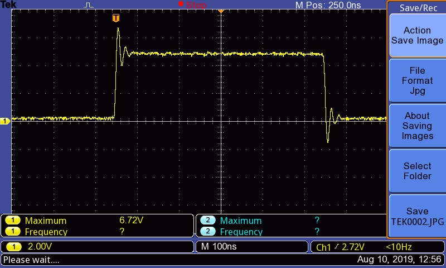Image resolution: width=446 pixels, height=268 pixels.
Task: Click the M Pos 250.0ns readout
Action: coord(328,5)
